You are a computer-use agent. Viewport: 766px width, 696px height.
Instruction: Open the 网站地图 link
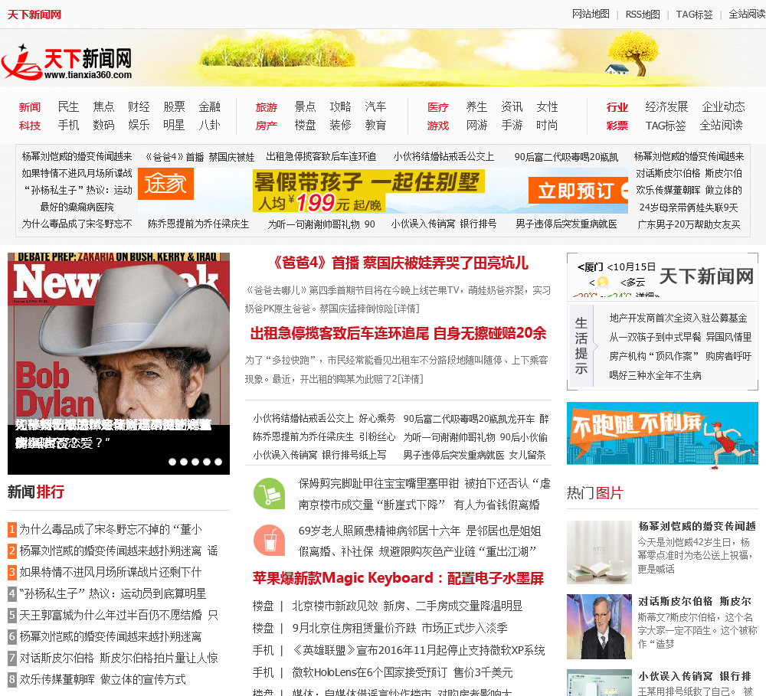(591, 14)
